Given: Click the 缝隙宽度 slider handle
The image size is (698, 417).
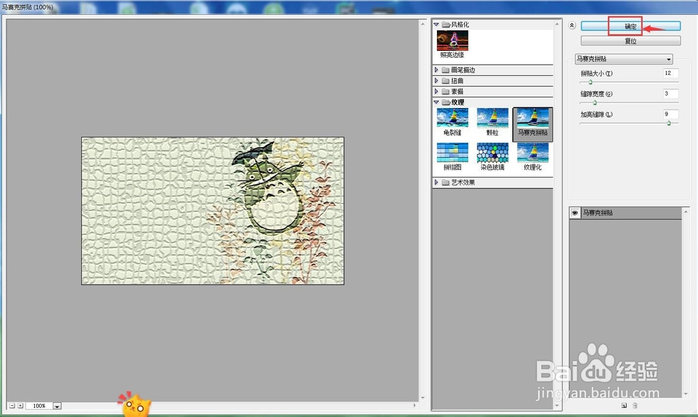Looking at the screenshot, I should (595, 103).
